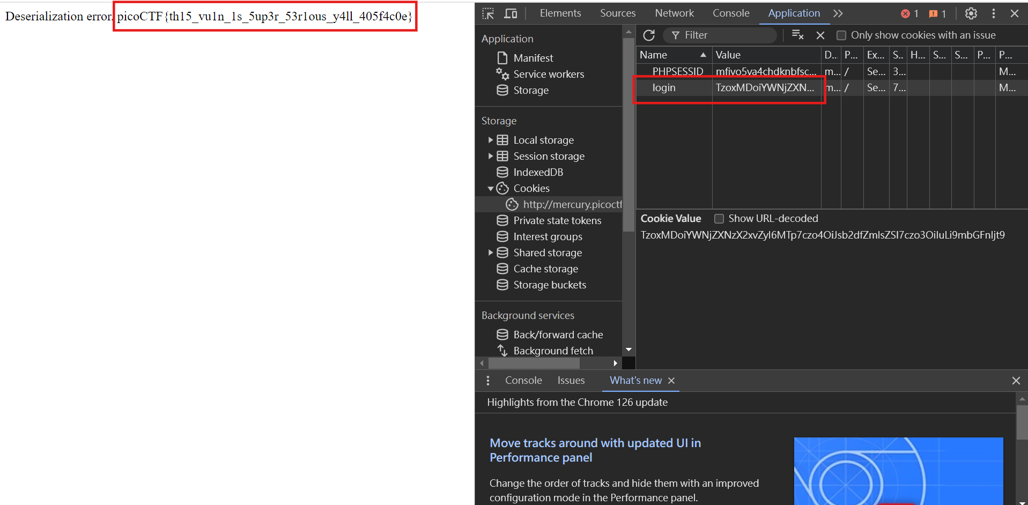The width and height of the screenshot is (1028, 505).
Task: Switch to the Network tab
Action: [675, 13]
